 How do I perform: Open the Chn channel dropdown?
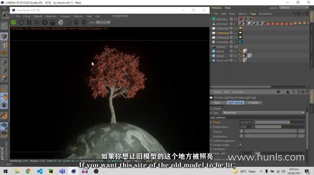click(x=103, y=23)
